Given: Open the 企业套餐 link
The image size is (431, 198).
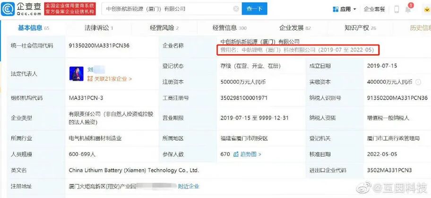Looking at the screenshot, I should click(x=374, y=9).
